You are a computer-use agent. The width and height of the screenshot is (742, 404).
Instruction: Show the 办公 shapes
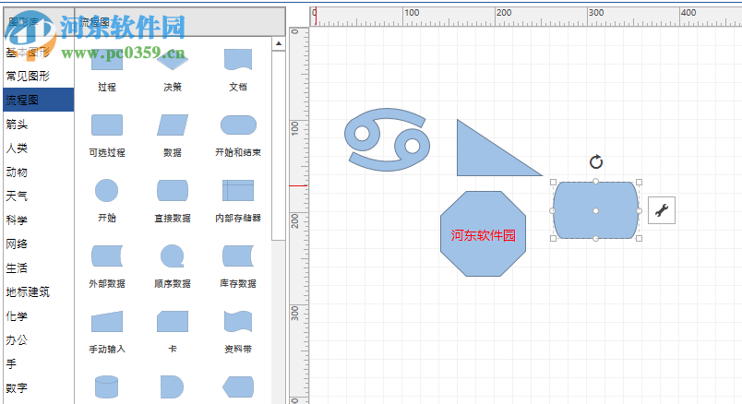[x=39, y=339]
